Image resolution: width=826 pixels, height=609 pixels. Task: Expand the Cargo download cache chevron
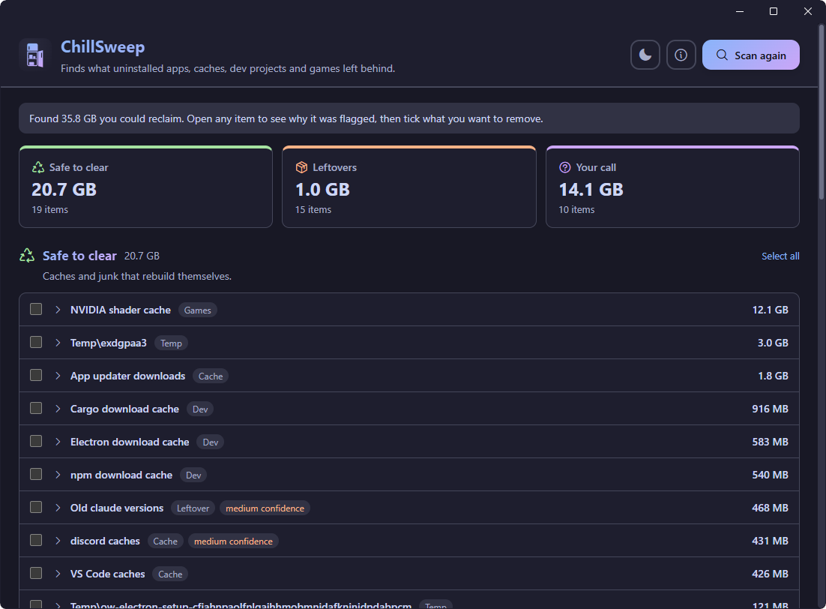point(58,409)
